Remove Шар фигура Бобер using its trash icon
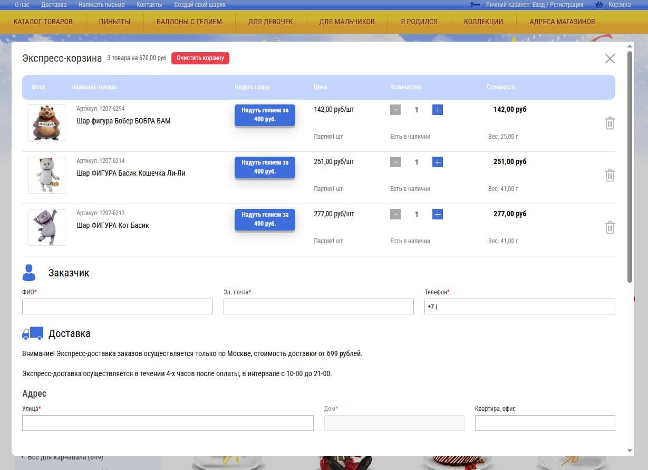Image resolution: width=648 pixels, height=470 pixels. (610, 123)
